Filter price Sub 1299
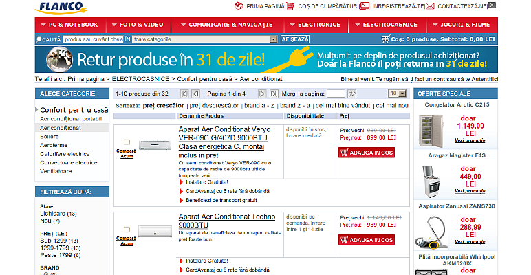 (x=59, y=241)
